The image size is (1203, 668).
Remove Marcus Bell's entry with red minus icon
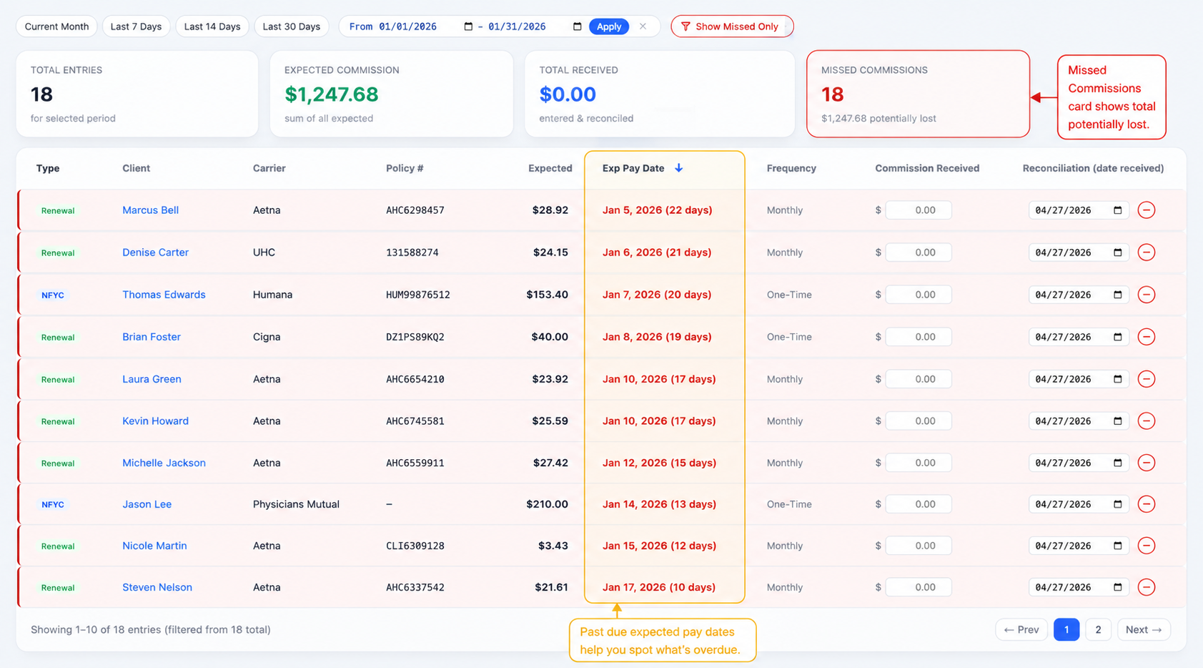click(1147, 210)
